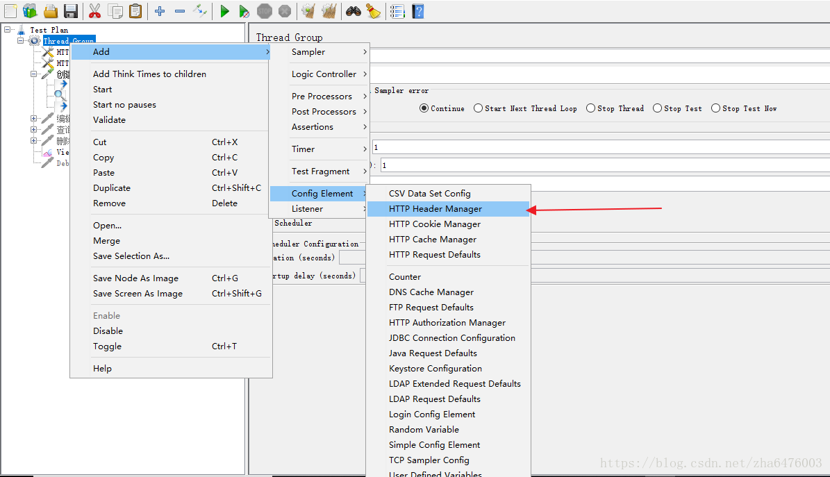Click the grey Stop sign icon
Image resolution: width=830 pixels, height=477 pixels.
[x=264, y=10]
